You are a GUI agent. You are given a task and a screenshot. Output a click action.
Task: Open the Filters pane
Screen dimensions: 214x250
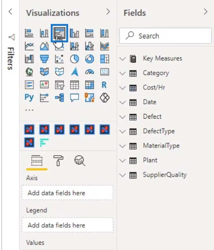tap(11, 52)
